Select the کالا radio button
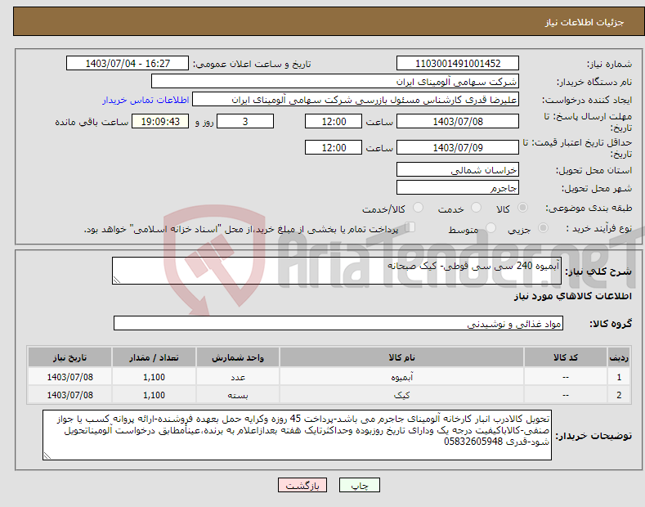 pos(522,208)
